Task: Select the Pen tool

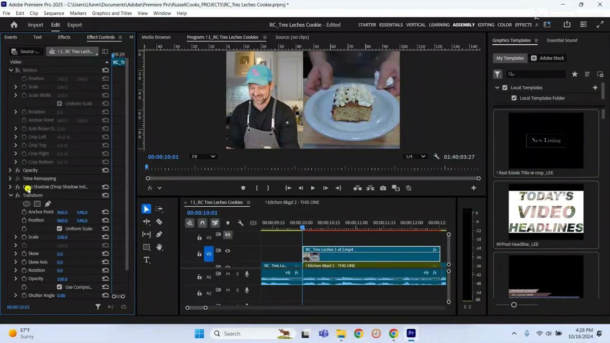Action: [160, 234]
